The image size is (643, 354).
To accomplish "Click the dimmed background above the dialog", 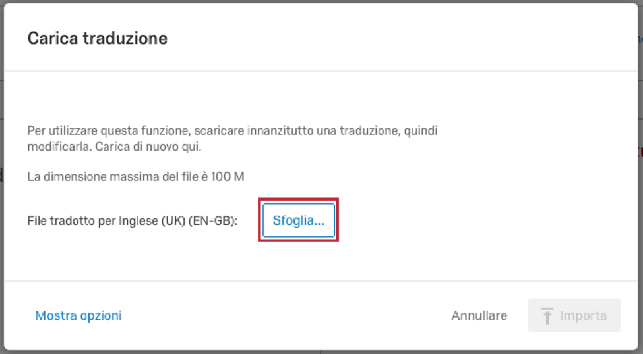I will (322, 1).
